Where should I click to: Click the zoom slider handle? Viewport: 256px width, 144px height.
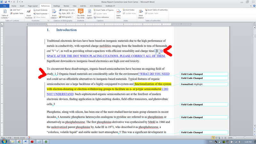[245, 138]
